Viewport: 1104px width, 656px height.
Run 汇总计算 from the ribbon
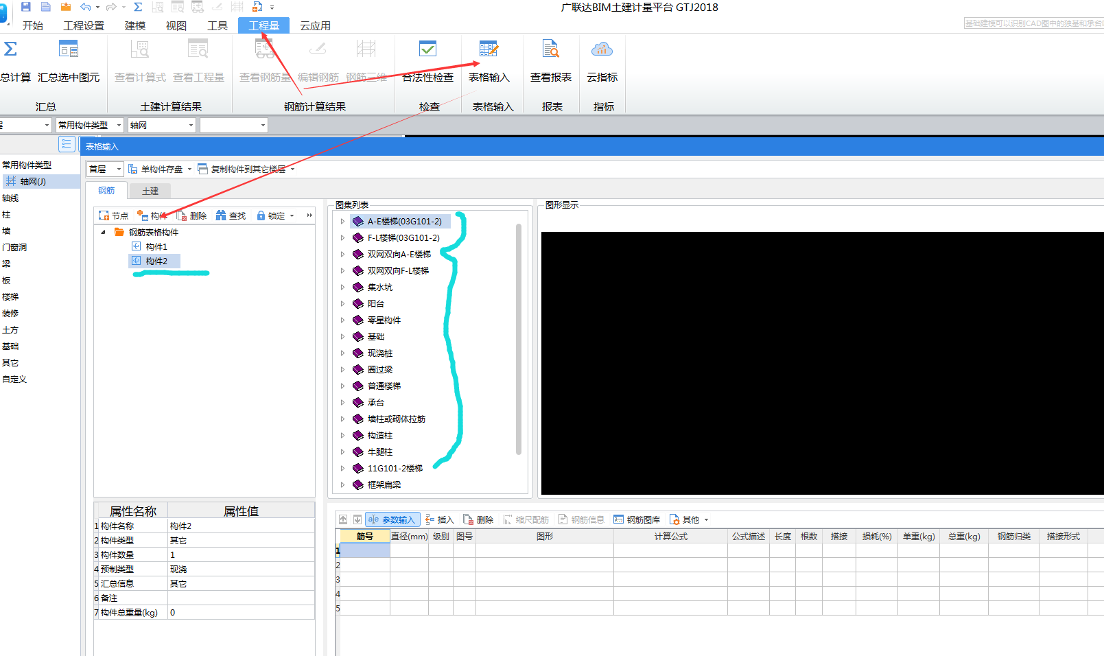[14, 62]
